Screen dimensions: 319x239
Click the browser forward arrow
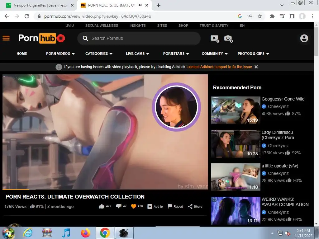[17, 16]
